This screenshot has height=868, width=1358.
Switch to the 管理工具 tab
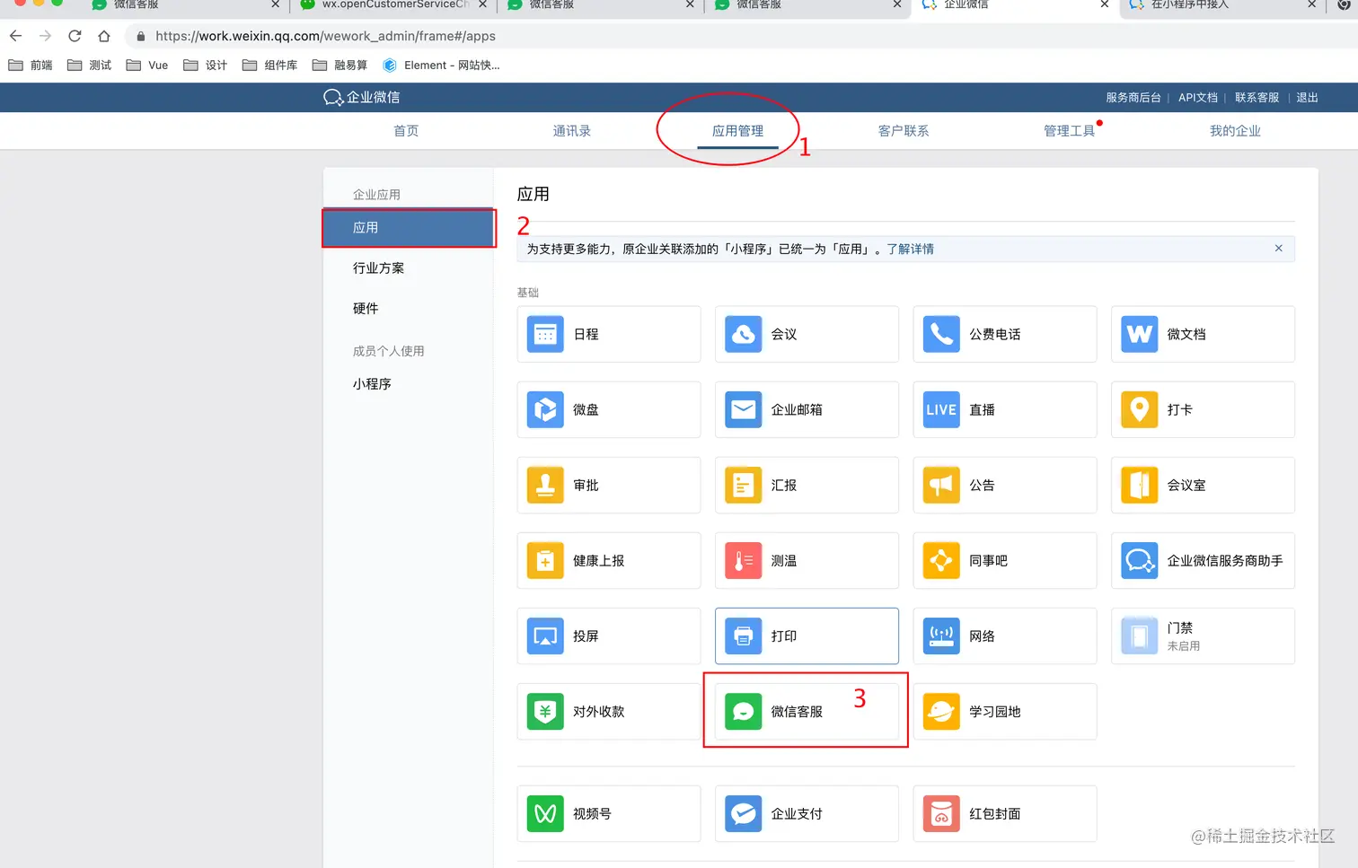[1069, 131]
